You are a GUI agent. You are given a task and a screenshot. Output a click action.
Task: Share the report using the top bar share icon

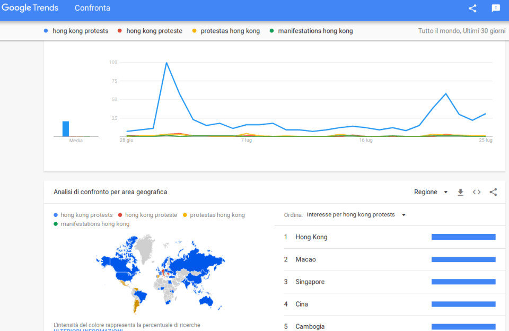[472, 8]
